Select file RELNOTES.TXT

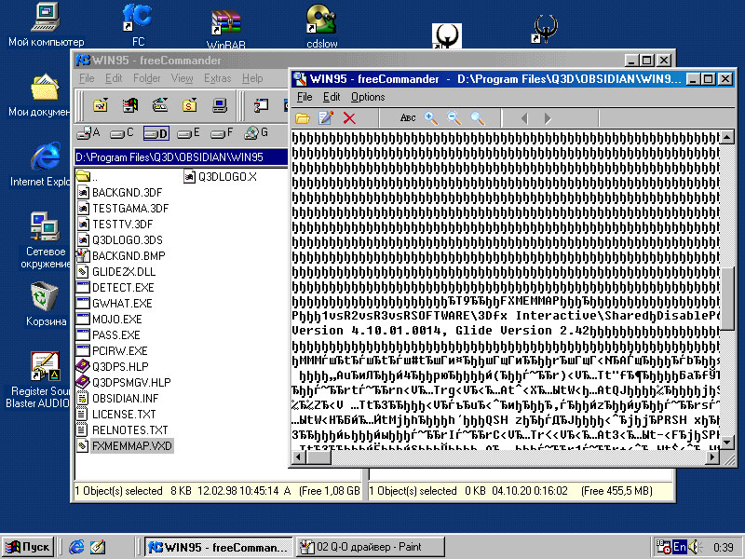(x=123, y=430)
